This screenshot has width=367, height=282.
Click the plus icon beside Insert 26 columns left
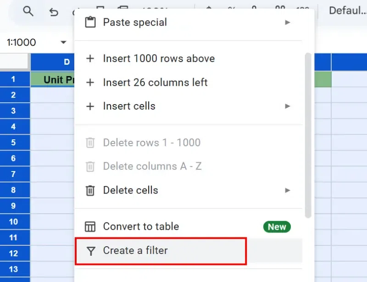pos(90,83)
